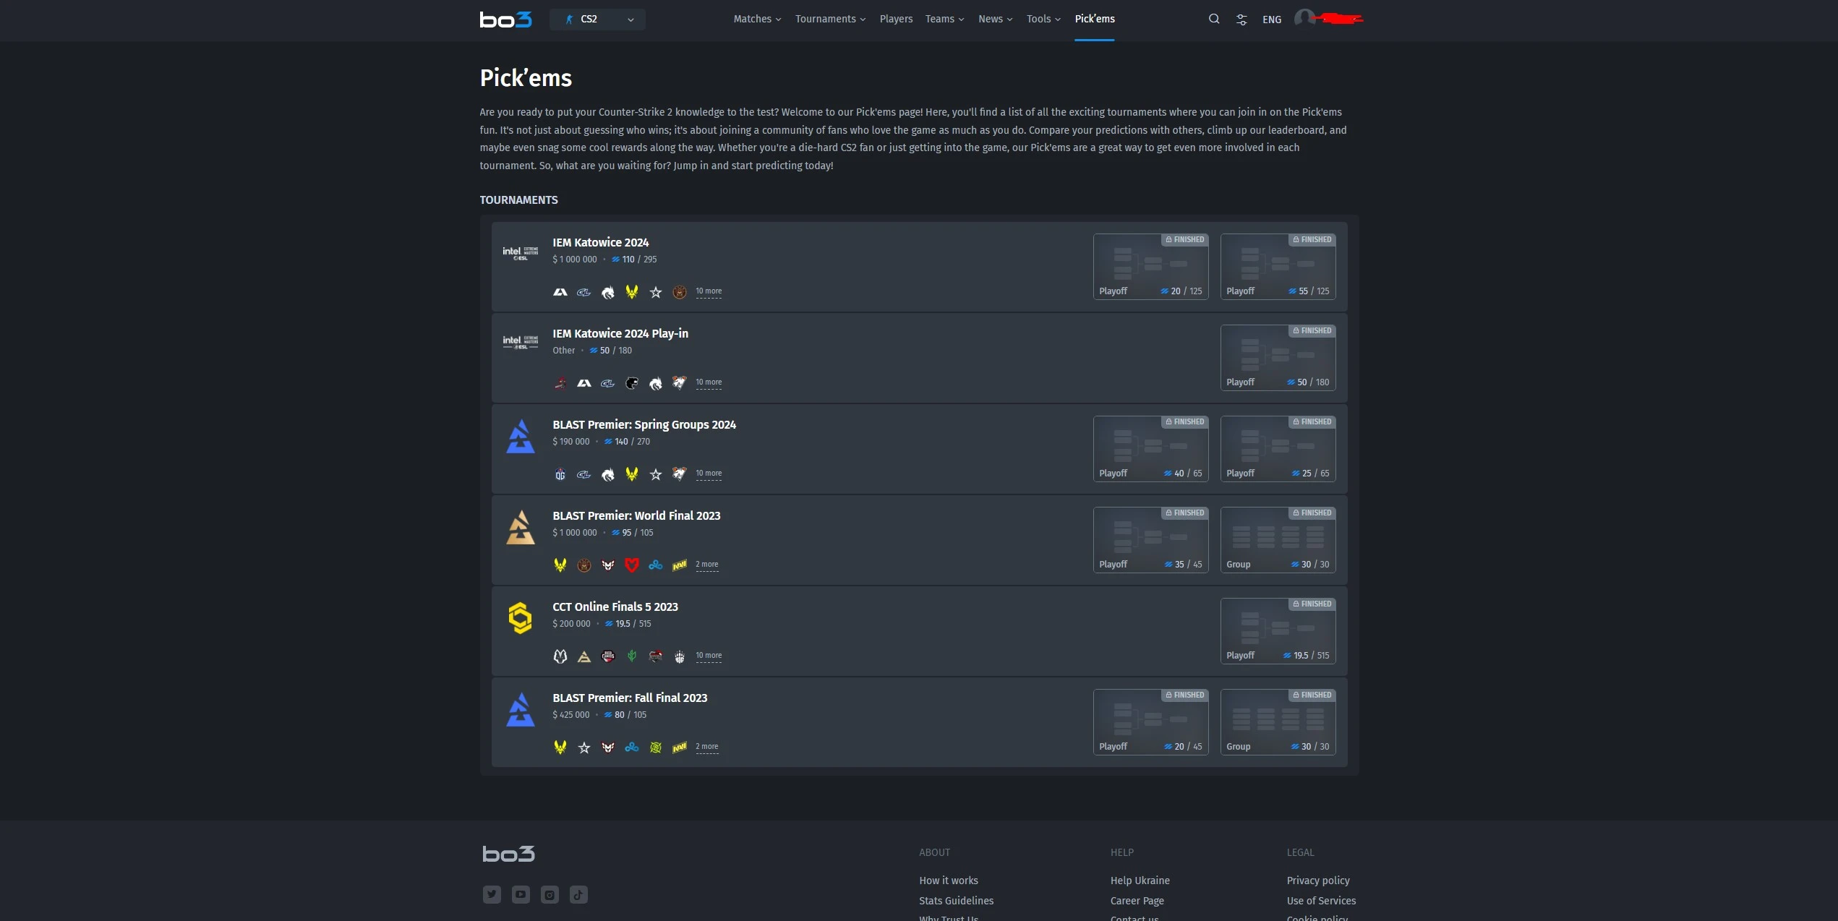1838x921 pixels.
Task: Open the Instagram icon in footer
Action: tap(550, 895)
